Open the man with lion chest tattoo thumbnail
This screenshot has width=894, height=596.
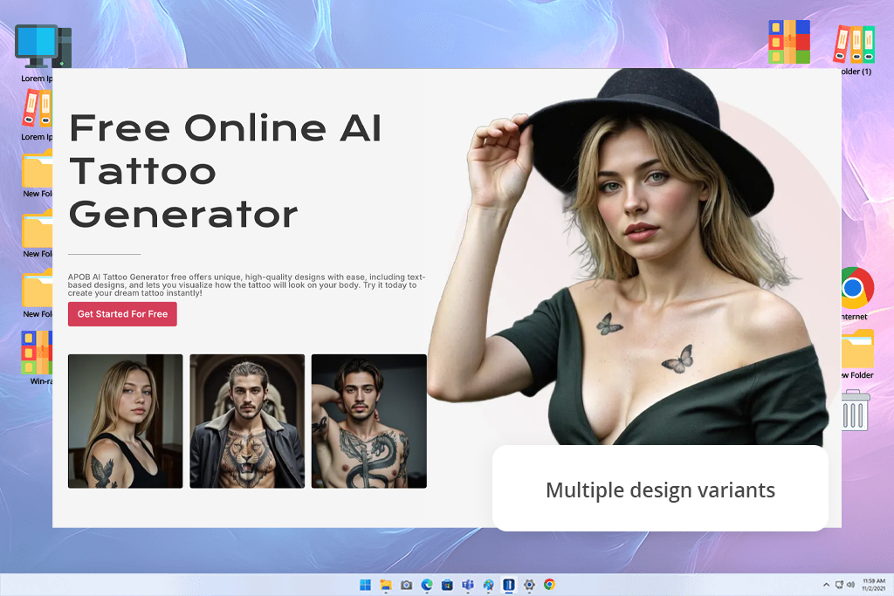pos(247,421)
